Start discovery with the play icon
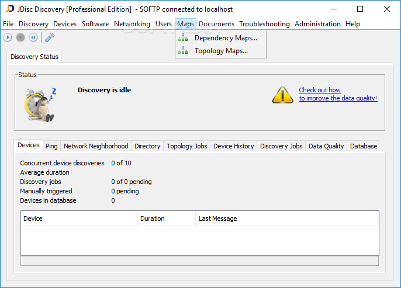 [8, 37]
